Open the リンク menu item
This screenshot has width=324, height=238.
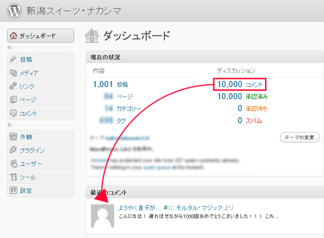pos(27,87)
